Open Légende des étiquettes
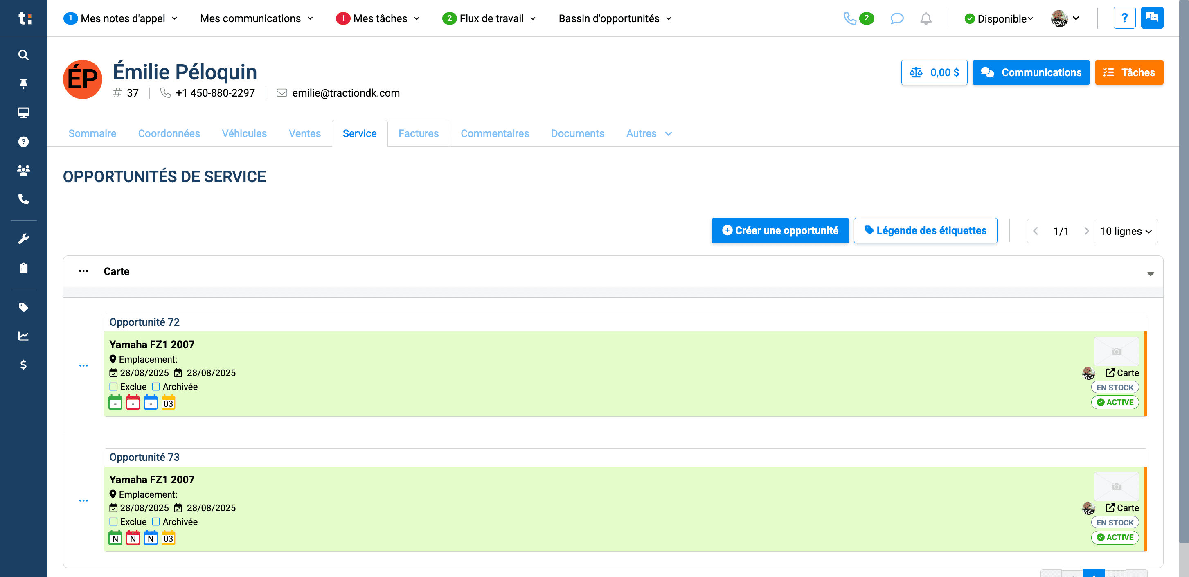1189x577 pixels. (x=926, y=230)
